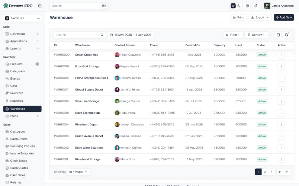
Task: Open action menu for Riverbend Storage row
Action: (281, 159)
